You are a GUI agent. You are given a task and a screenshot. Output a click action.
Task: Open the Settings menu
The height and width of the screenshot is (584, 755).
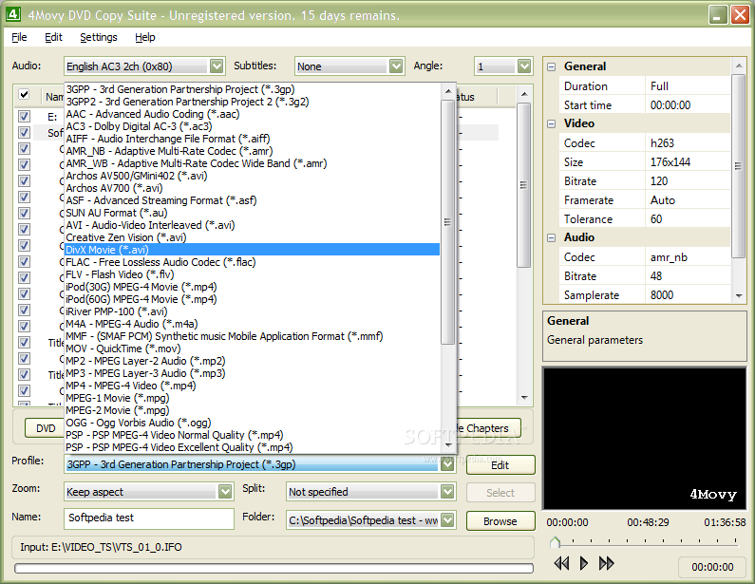(x=98, y=37)
